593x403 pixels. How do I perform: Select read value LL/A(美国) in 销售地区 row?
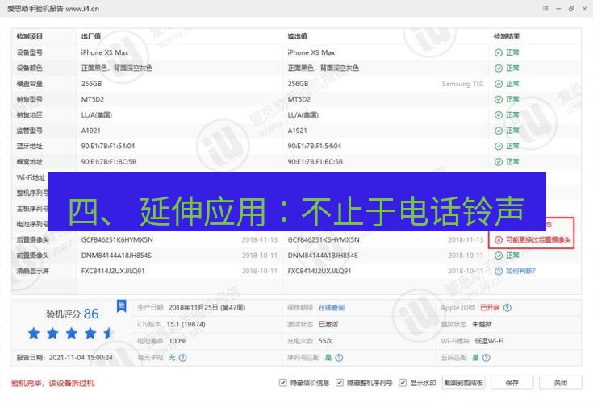303,115
